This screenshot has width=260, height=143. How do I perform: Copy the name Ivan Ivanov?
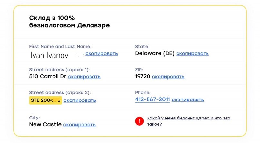coord(101,54)
